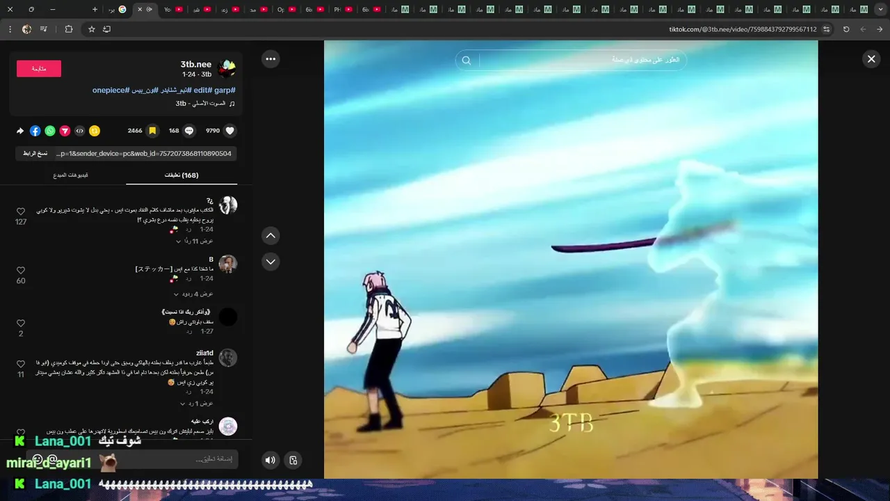Viewport: 890px width, 501px height.
Task: Go to the previous video with up arrow
Action: tap(270, 236)
